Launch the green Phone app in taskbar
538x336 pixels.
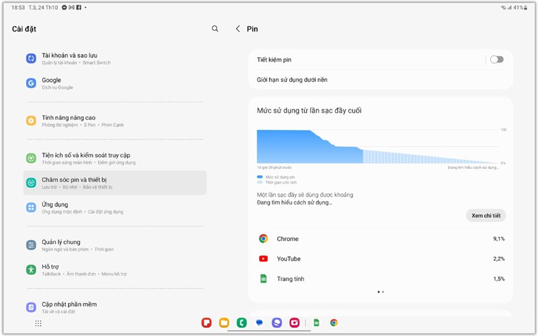[x=241, y=323]
